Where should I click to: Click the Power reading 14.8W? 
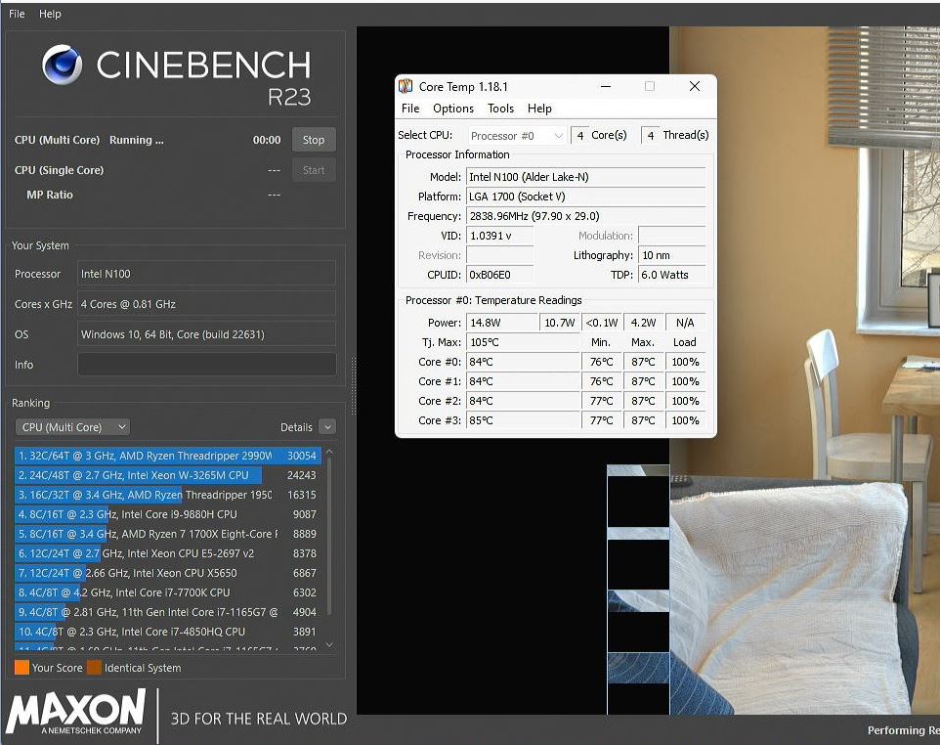(x=502, y=323)
